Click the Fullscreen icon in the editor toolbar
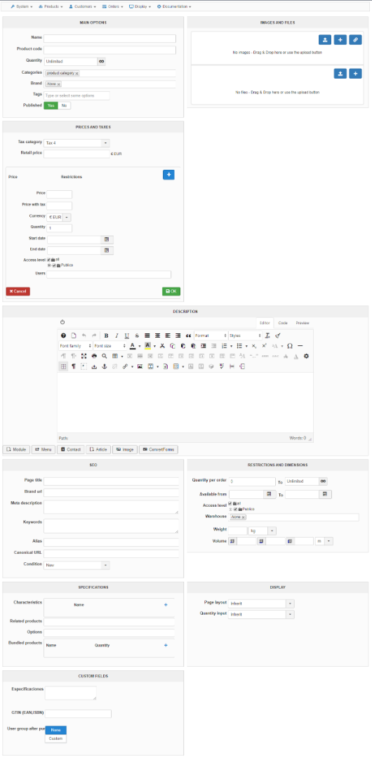Viewport: 372px width, 758px height. click(84, 357)
